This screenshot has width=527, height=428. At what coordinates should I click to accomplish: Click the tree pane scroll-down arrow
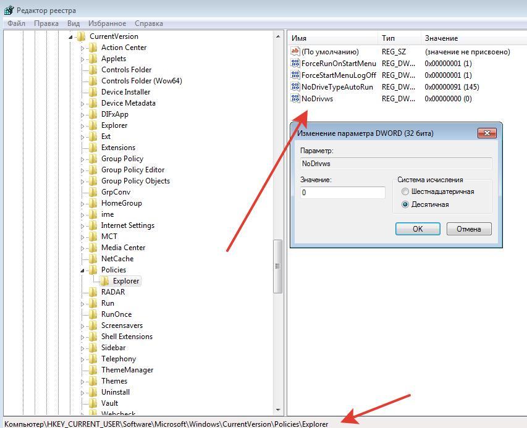tap(277, 409)
